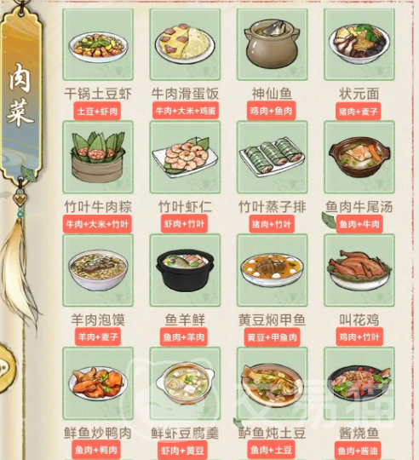Choose the 酱烧鱼 dish icon
Screen dimensions: 419x460
(359, 383)
